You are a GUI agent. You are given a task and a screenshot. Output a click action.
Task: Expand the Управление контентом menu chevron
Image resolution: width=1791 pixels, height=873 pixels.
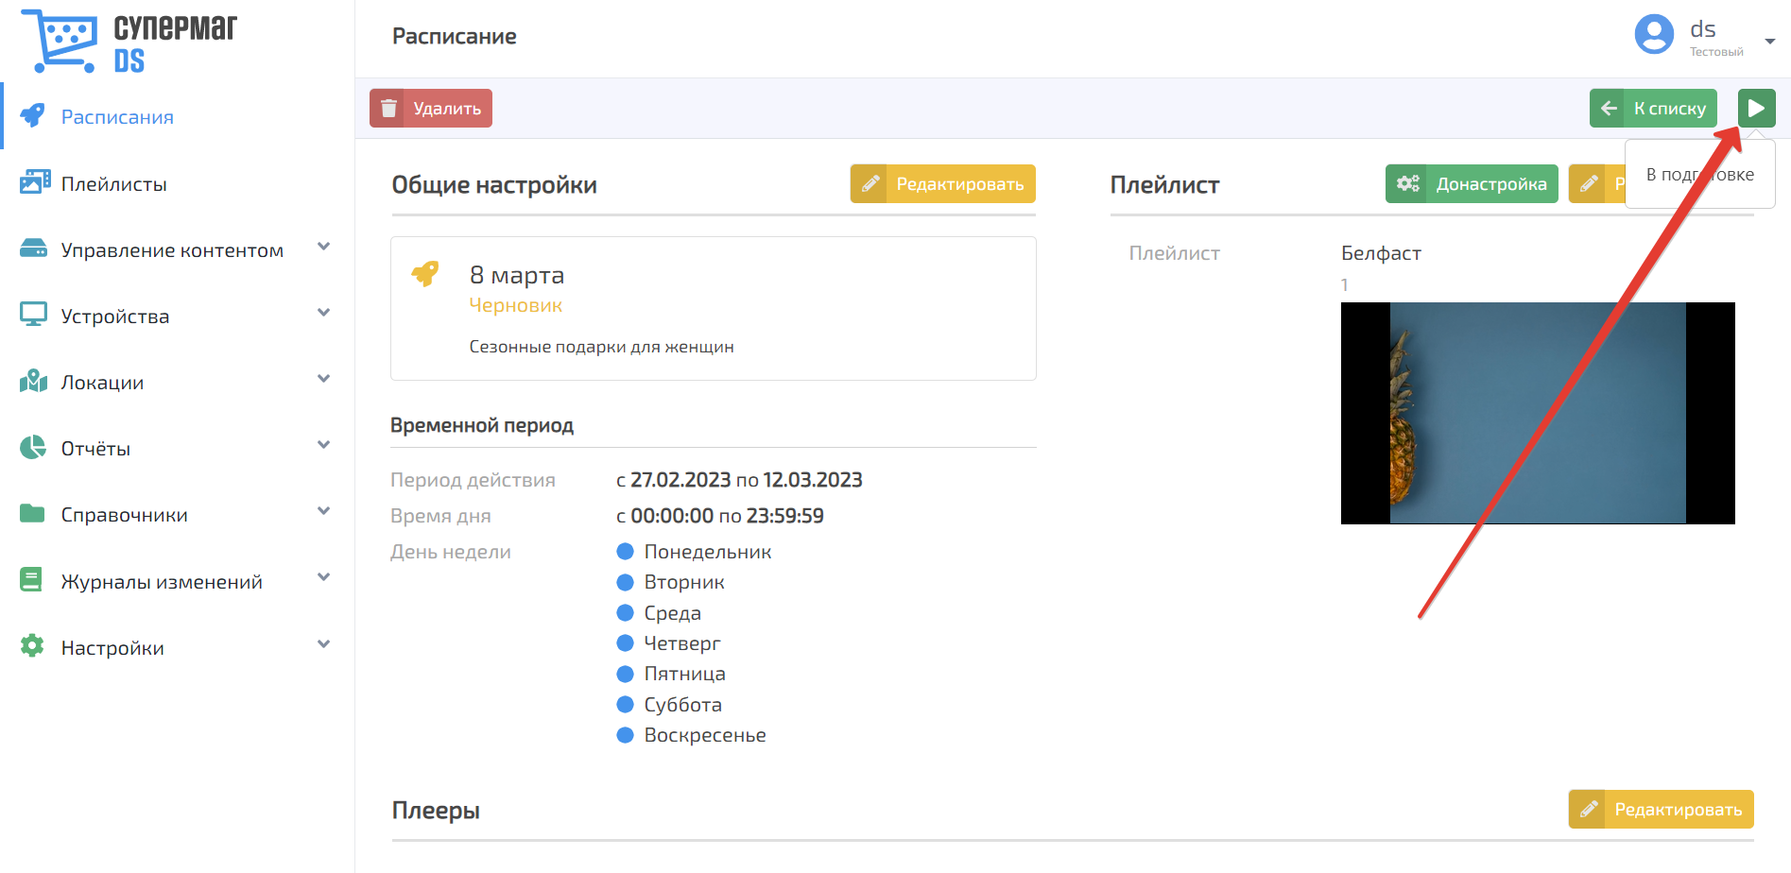click(323, 247)
